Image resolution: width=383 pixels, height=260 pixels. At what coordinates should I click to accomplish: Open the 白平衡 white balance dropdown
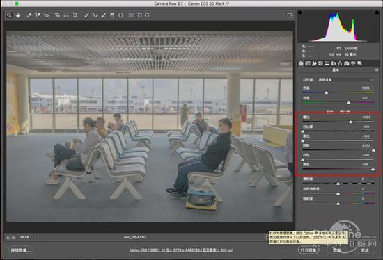(345, 80)
